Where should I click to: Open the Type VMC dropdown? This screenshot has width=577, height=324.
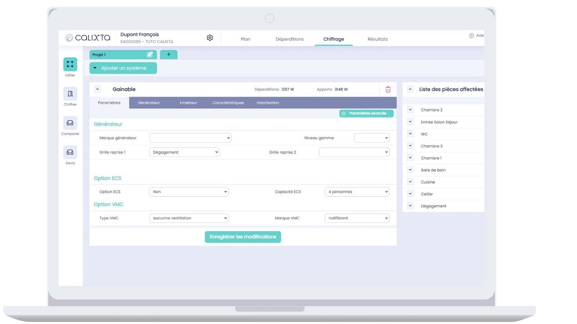point(188,218)
